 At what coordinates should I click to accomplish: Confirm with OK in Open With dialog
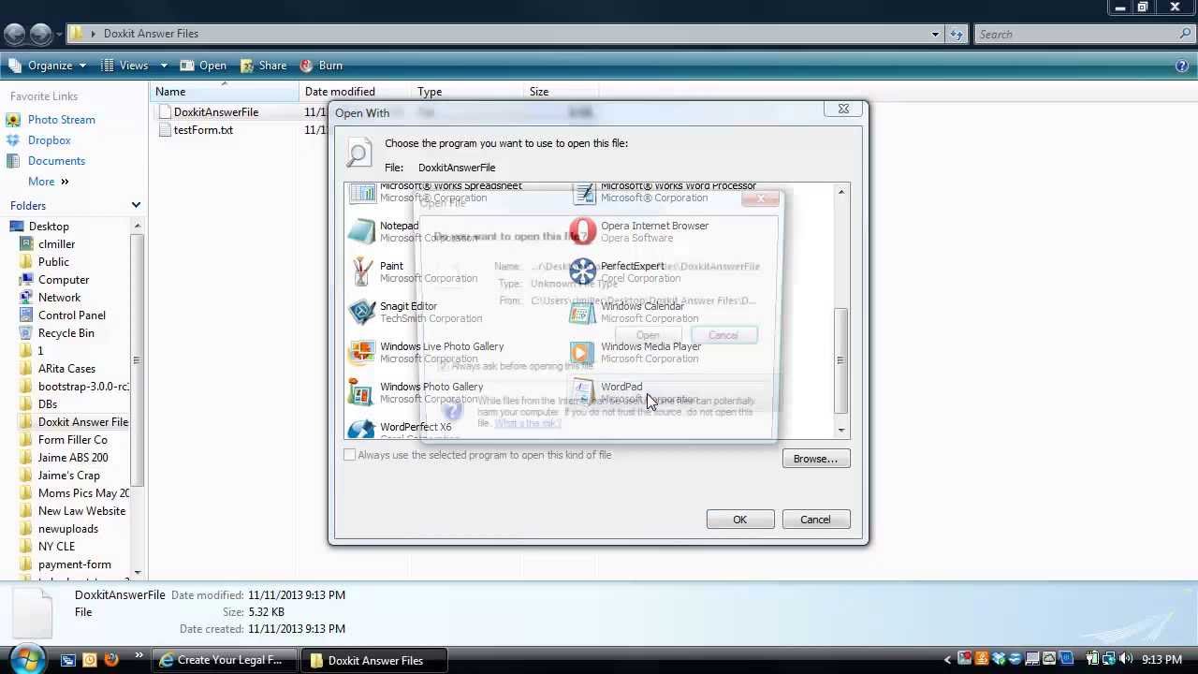[740, 520]
